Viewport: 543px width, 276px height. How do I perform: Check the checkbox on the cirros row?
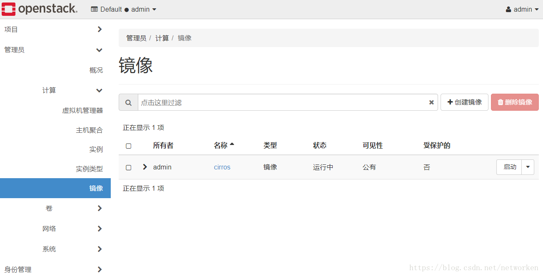point(128,167)
